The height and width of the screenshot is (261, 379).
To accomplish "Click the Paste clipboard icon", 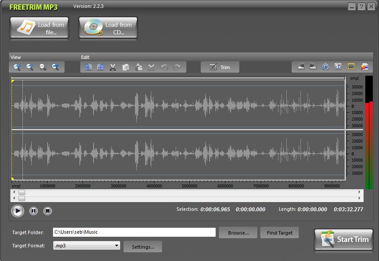I will pyautogui.click(x=139, y=67).
